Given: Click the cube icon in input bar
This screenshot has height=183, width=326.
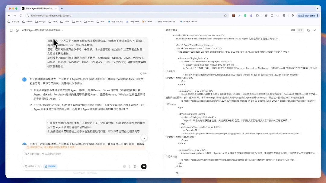Looking at the screenshot, I should [x=135, y=166].
